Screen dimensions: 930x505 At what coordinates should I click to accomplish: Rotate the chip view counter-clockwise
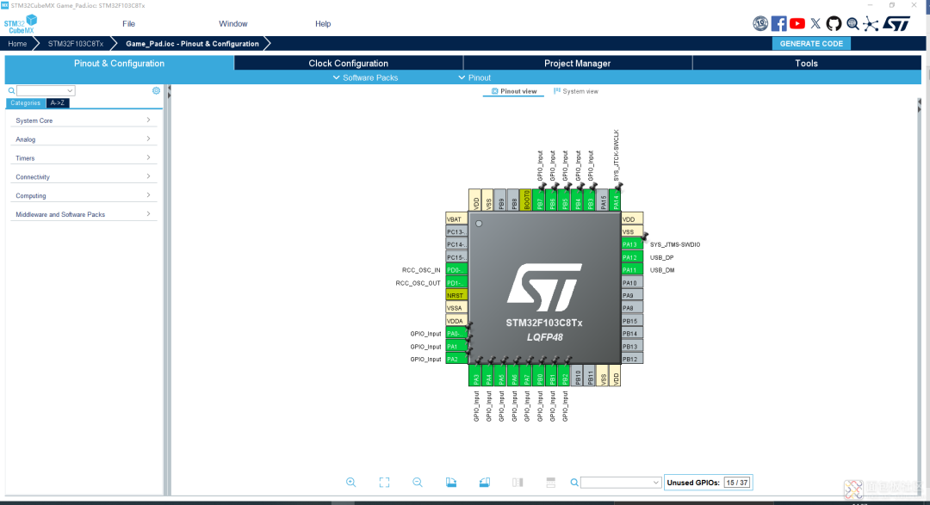pos(485,483)
